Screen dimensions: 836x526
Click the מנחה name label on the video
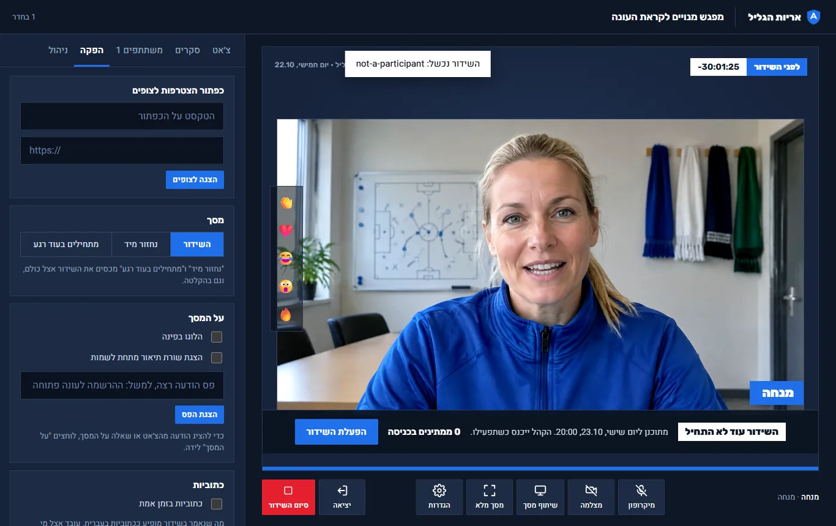(x=777, y=393)
